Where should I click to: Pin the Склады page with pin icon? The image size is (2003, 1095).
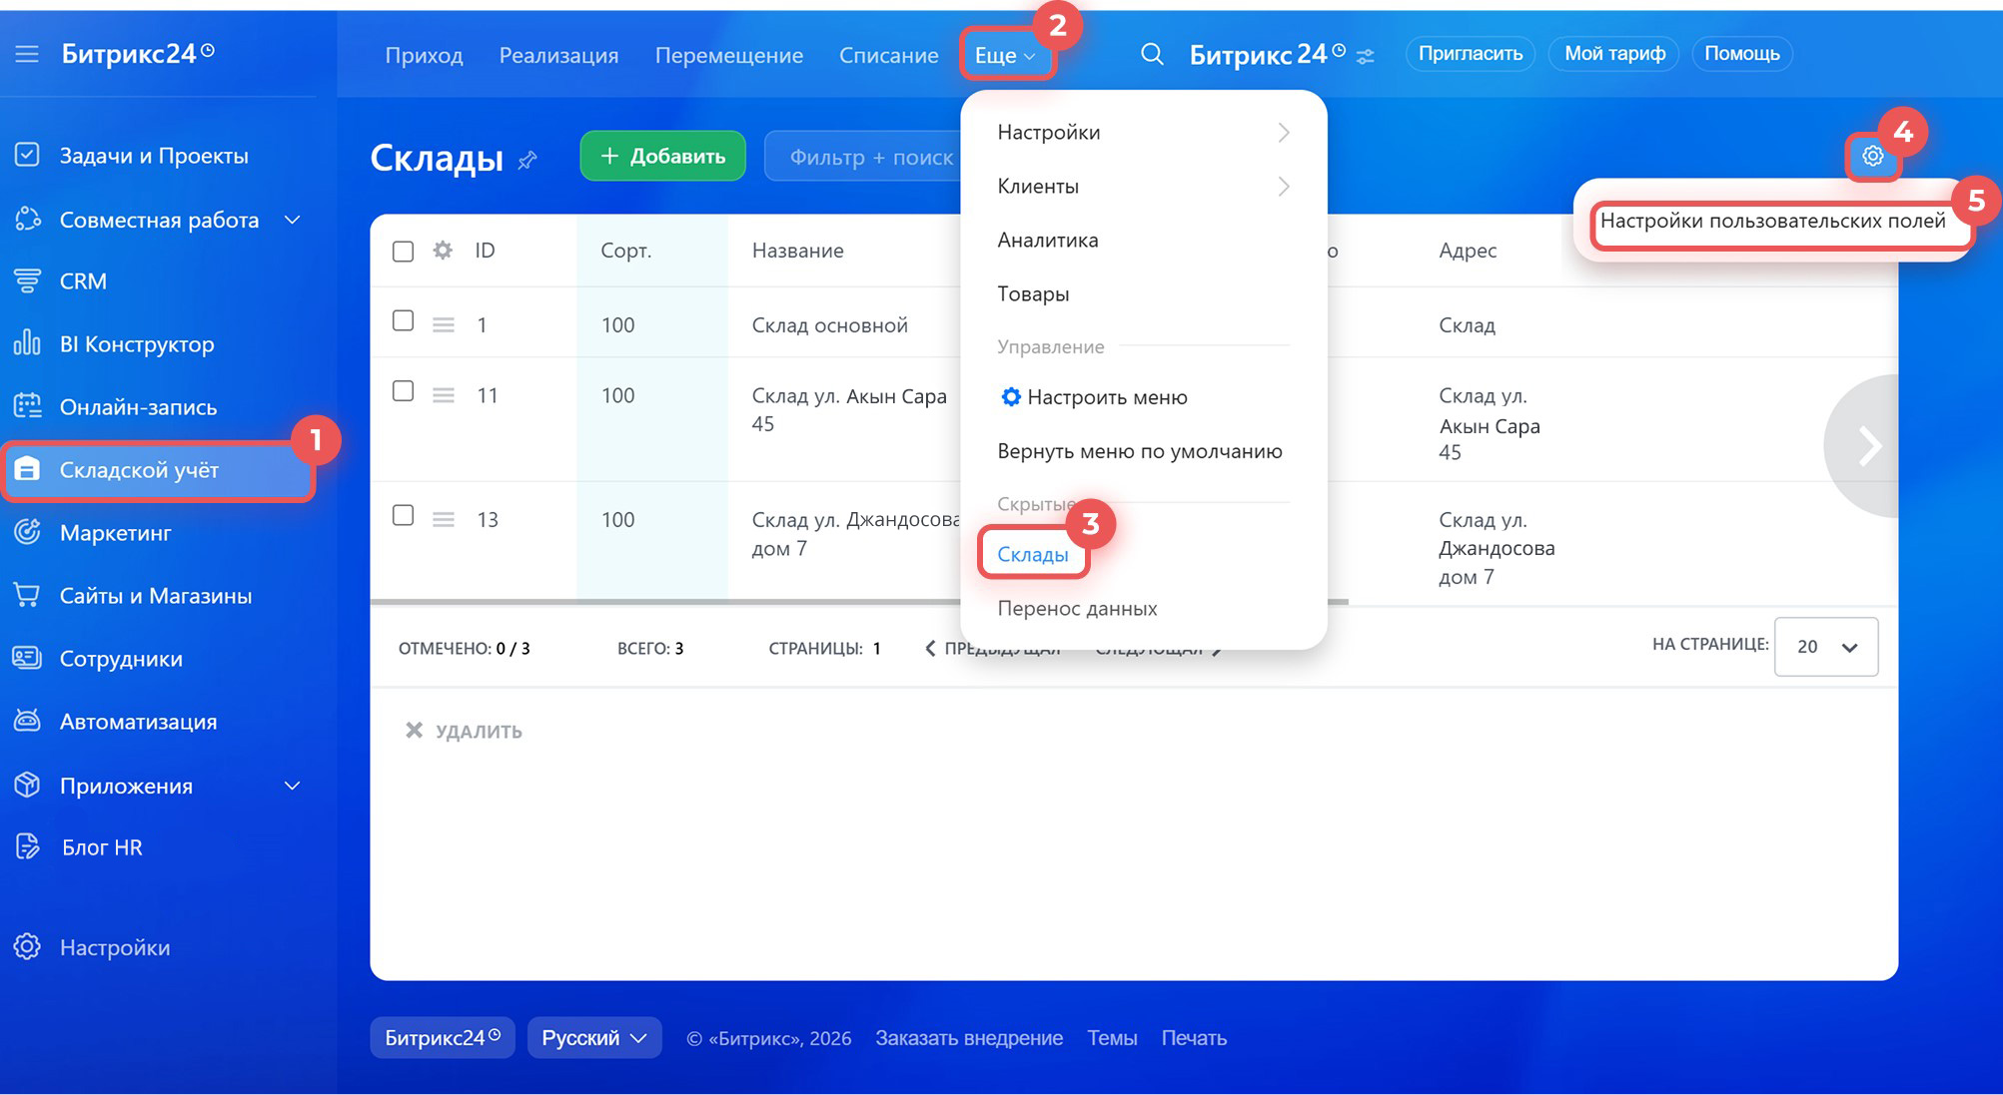click(527, 160)
